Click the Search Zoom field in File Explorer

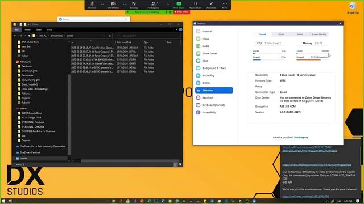(148, 36)
